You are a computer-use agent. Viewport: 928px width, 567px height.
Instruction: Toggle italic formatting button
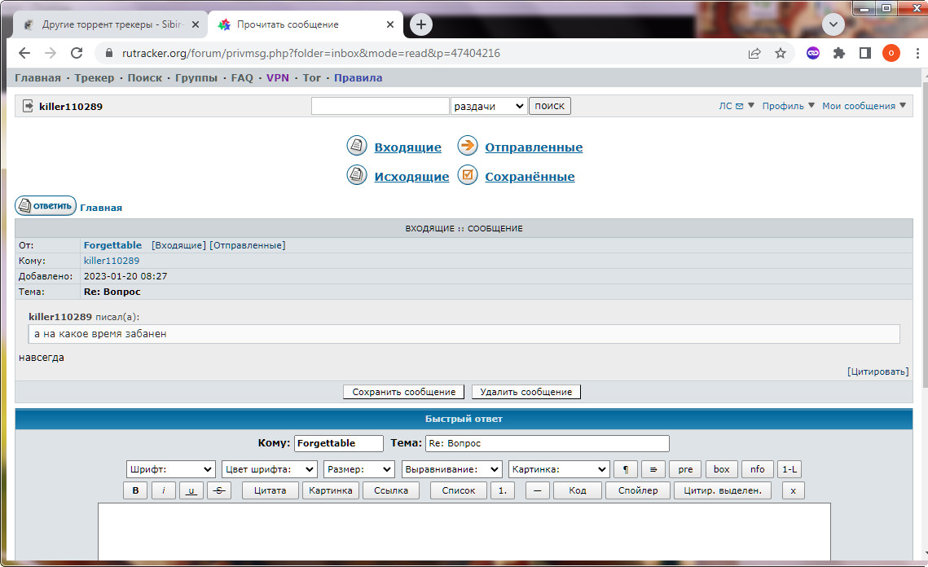[x=164, y=490]
